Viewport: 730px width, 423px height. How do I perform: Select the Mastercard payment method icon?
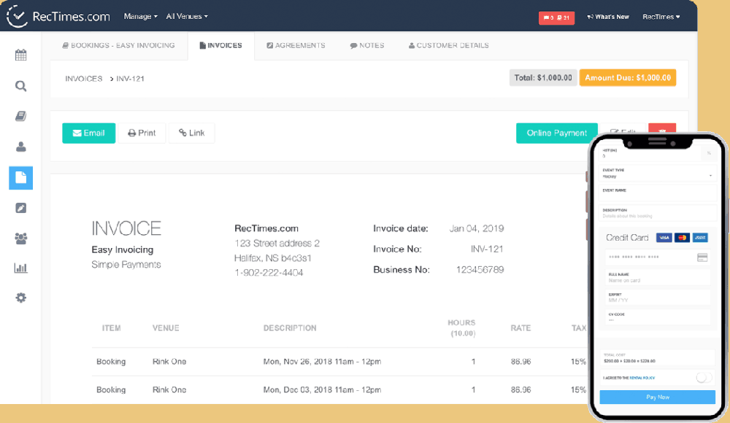pyautogui.click(x=683, y=238)
